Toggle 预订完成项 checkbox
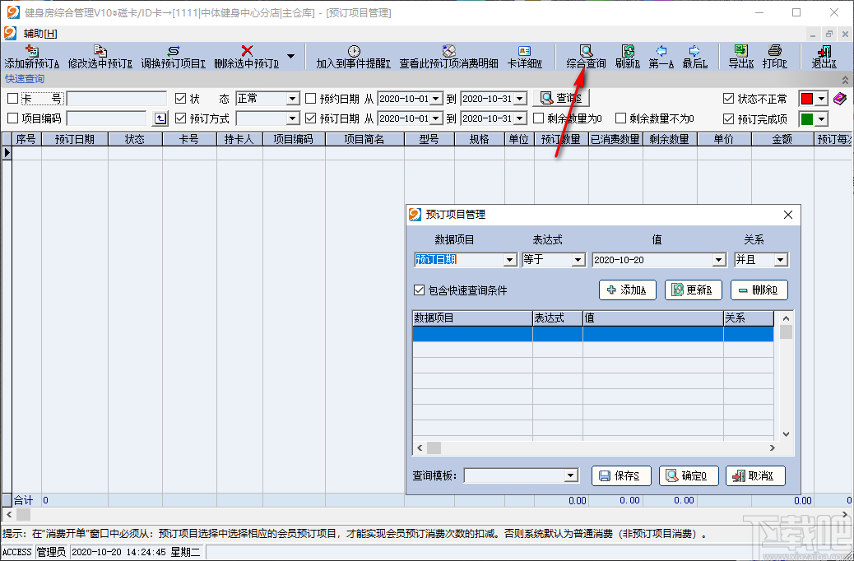The image size is (854, 561). (x=728, y=118)
